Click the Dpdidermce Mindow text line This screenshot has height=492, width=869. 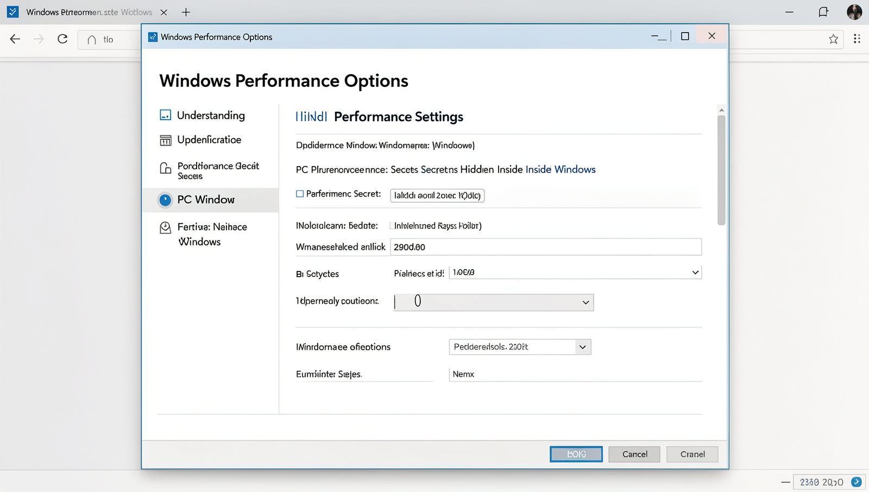(385, 146)
